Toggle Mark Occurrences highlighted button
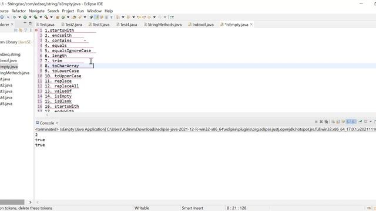This screenshot has height=211, width=376. [96, 17]
